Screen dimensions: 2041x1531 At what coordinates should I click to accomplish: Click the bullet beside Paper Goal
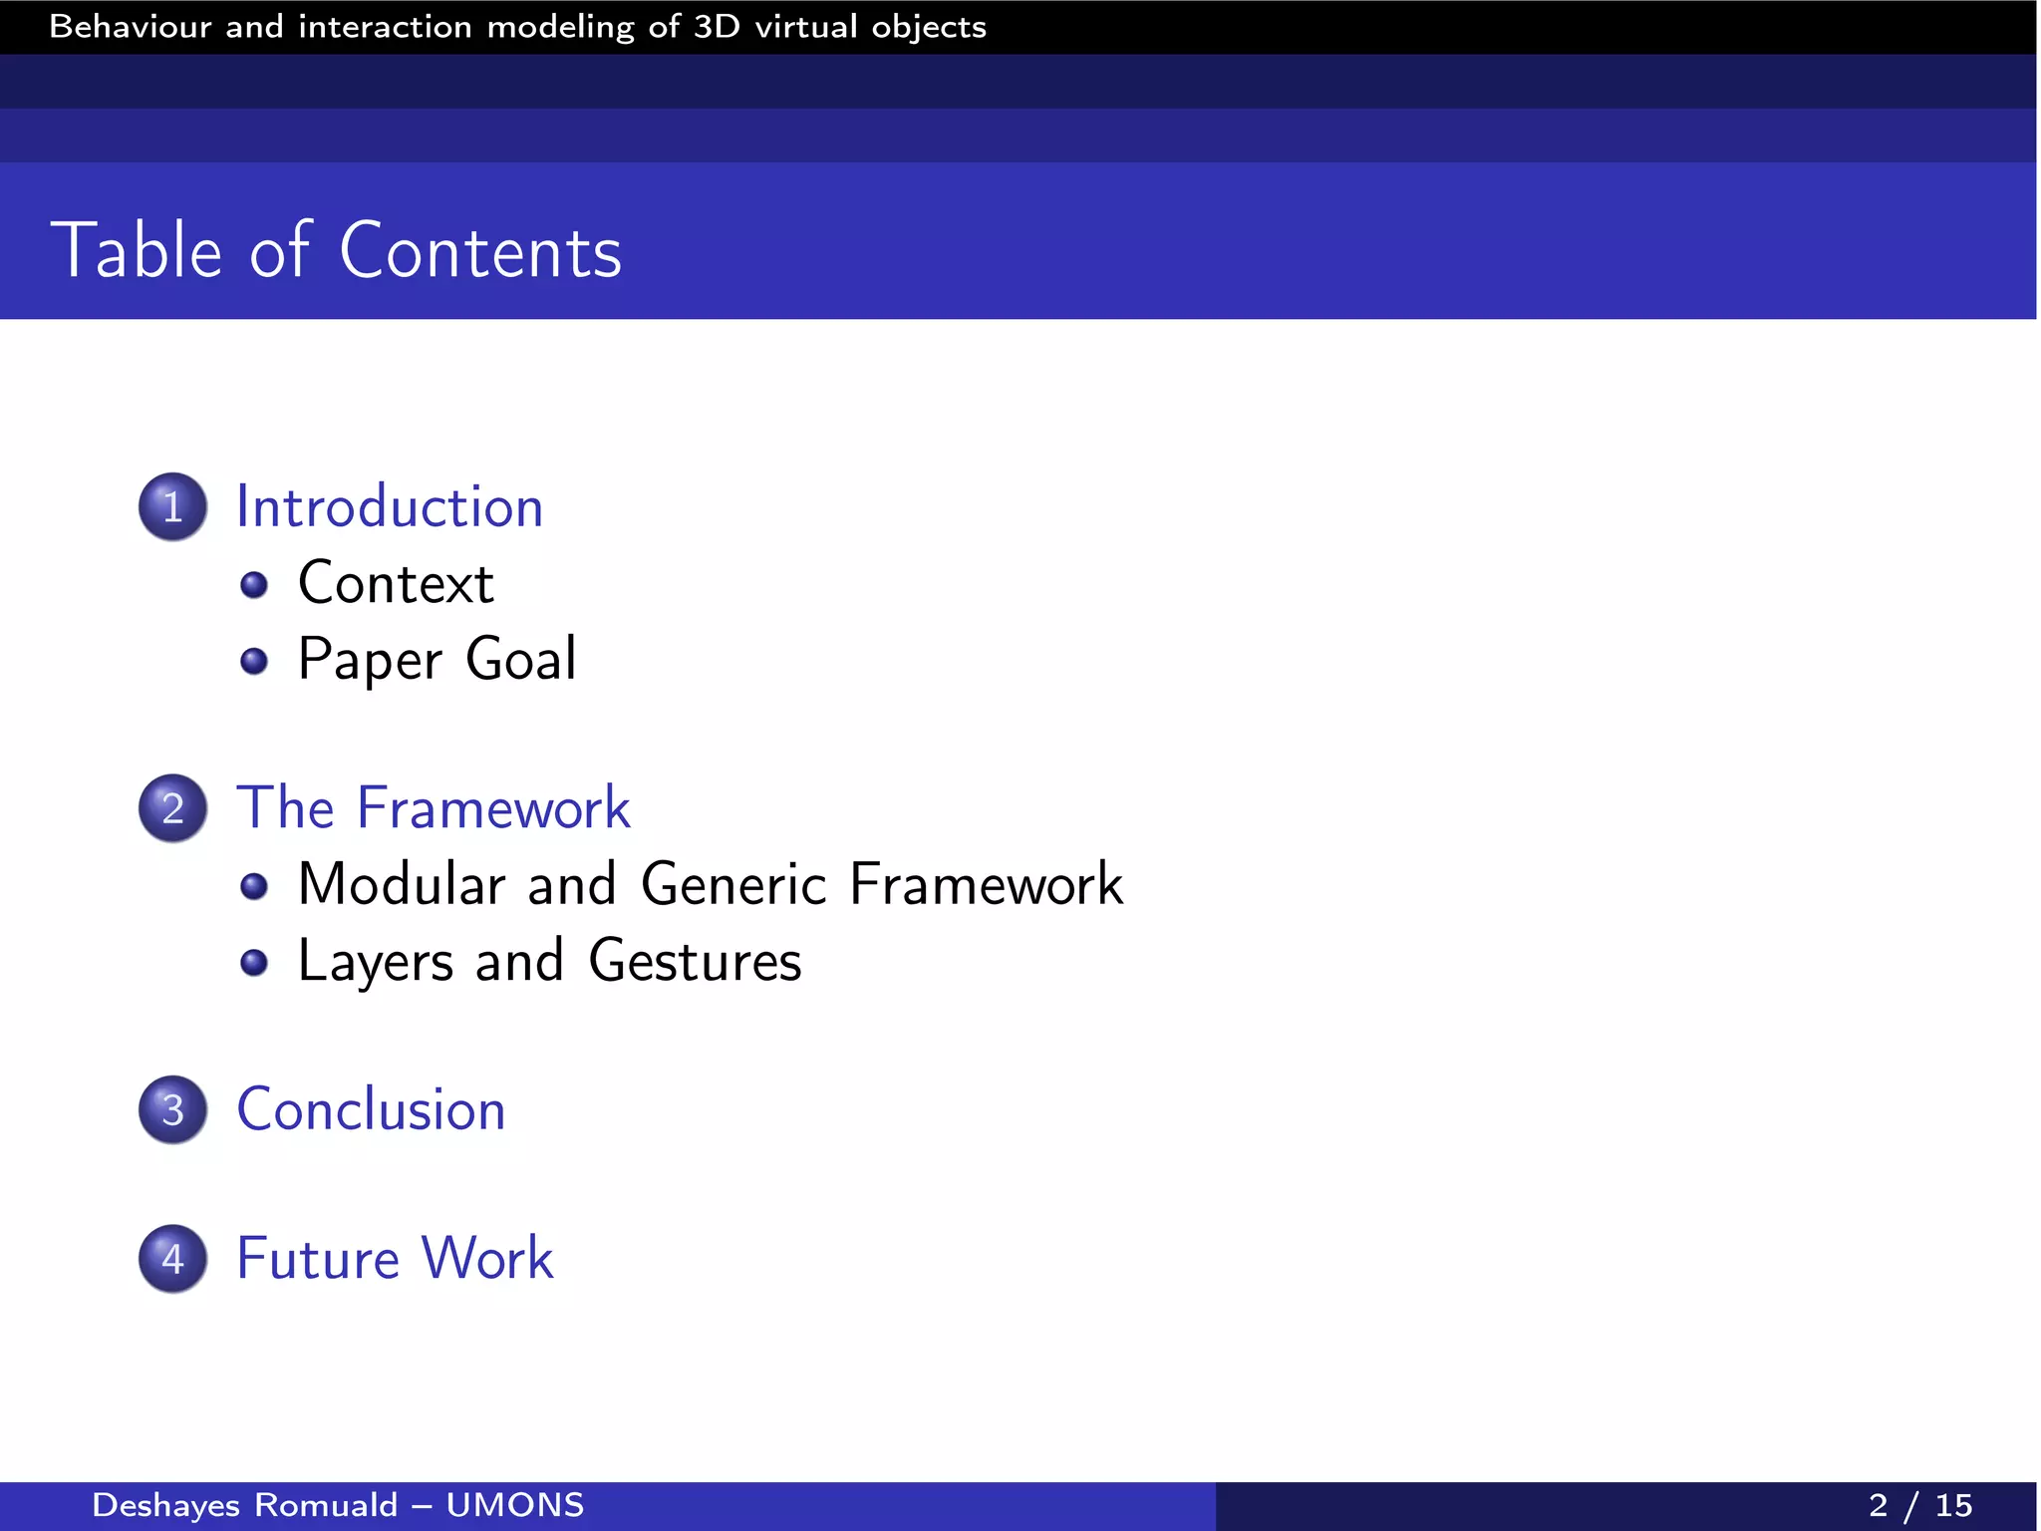(x=254, y=661)
